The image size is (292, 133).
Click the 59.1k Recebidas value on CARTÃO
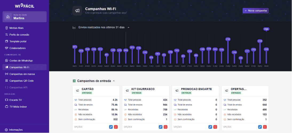(x=114, y=109)
